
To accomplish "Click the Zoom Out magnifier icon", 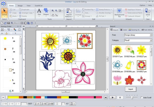I will pyautogui.click(x=56, y=11).
